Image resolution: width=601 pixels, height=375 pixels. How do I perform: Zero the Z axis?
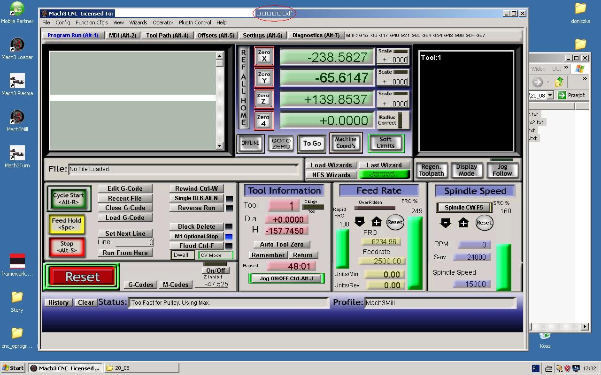pyautogui.click(x=264, y=99)
